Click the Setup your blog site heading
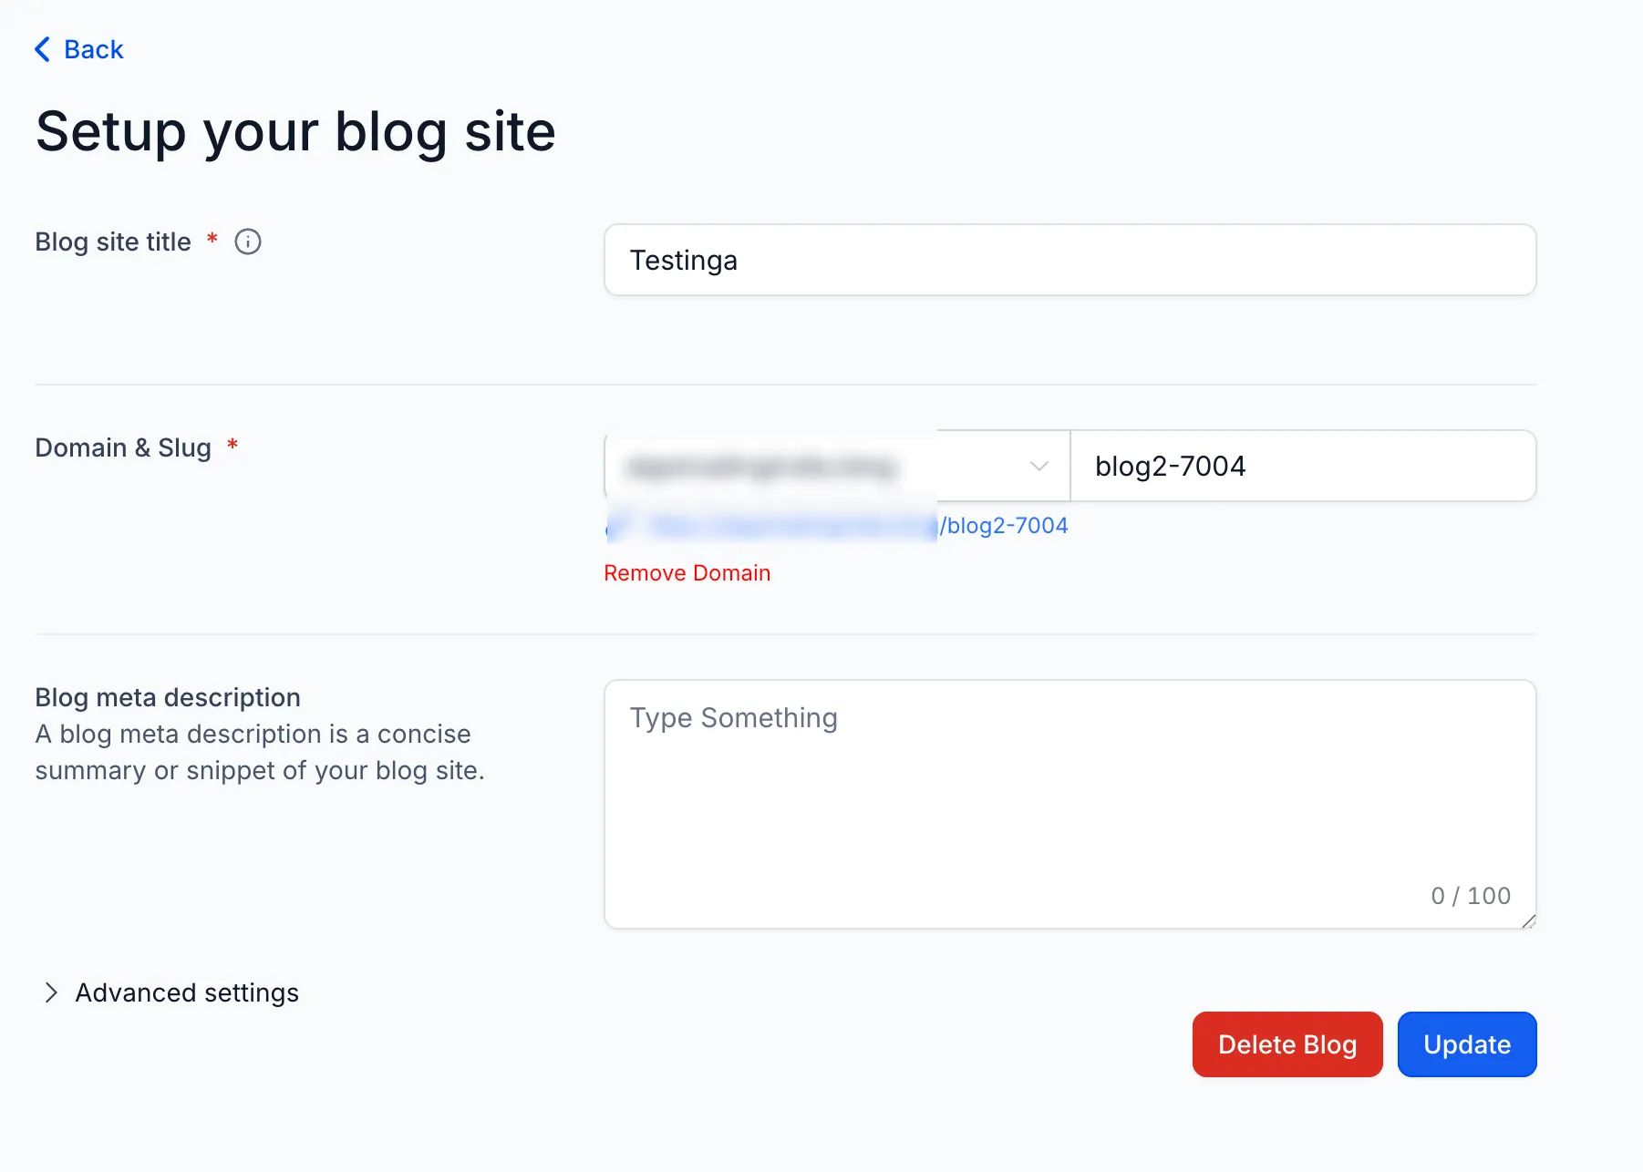This screenshot has height=1172, width=1643. (294, 131)
